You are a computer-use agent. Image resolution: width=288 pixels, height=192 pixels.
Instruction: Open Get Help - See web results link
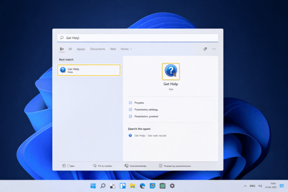point(150,135)
